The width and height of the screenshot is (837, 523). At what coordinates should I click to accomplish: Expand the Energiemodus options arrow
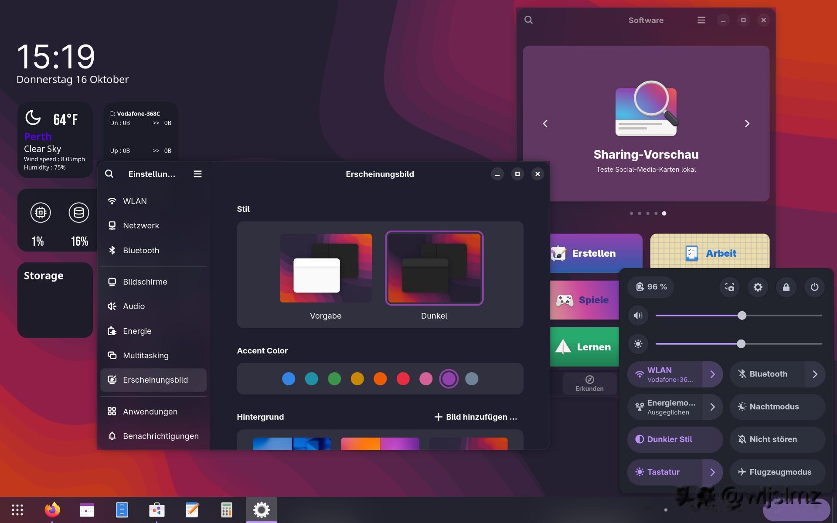coord(712,407)
